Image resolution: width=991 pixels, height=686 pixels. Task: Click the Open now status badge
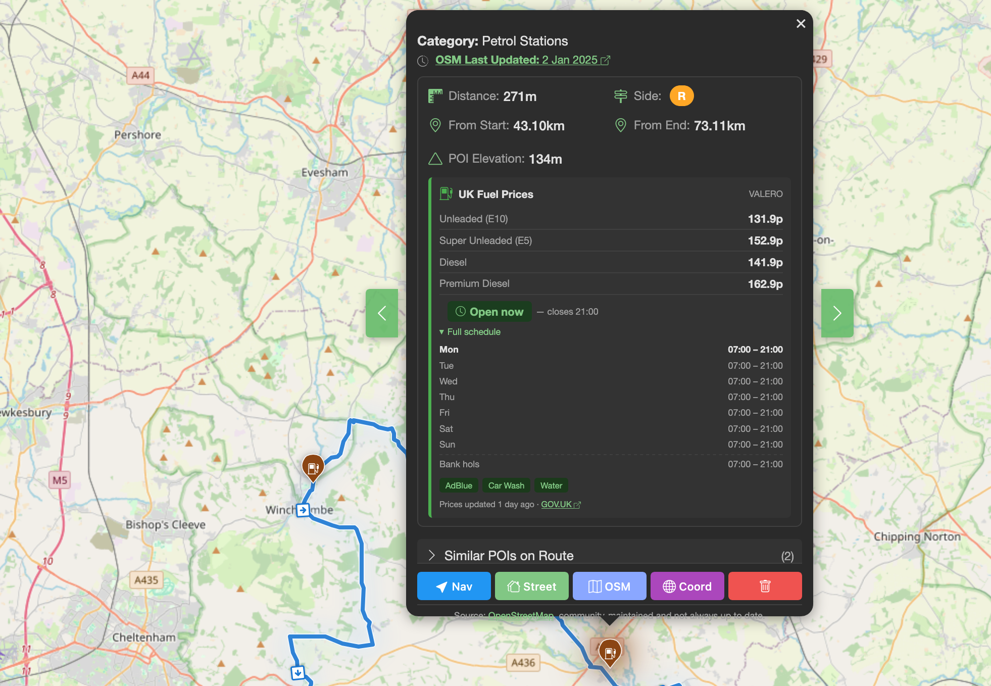pyautogui.click(x=489, y=312)
